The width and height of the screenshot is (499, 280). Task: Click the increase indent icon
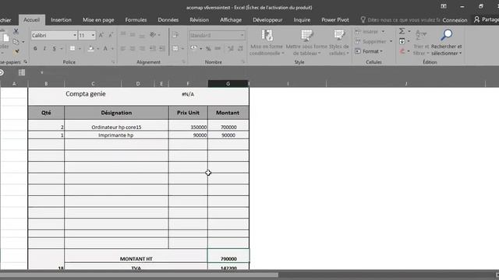click(x=162, y=48)
